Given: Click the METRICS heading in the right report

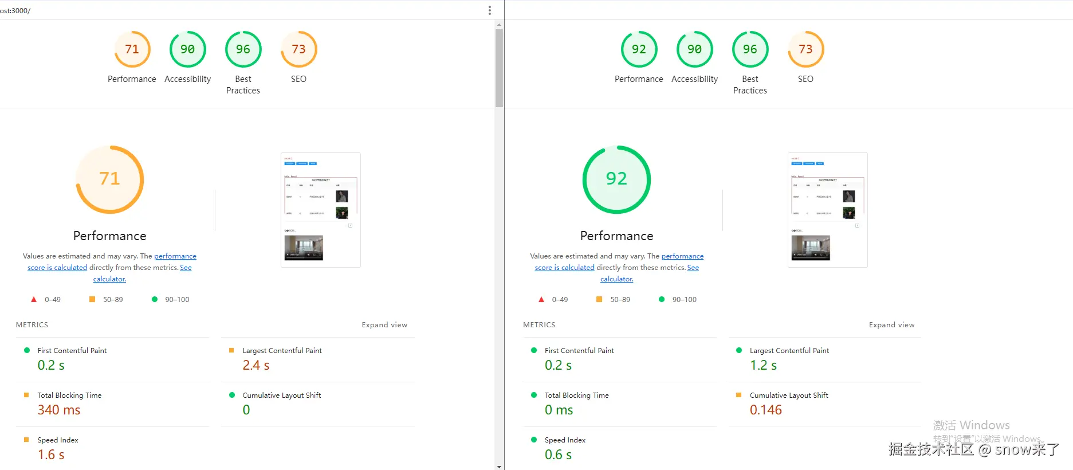Looking at the screenshot, I should click(539, 325).
